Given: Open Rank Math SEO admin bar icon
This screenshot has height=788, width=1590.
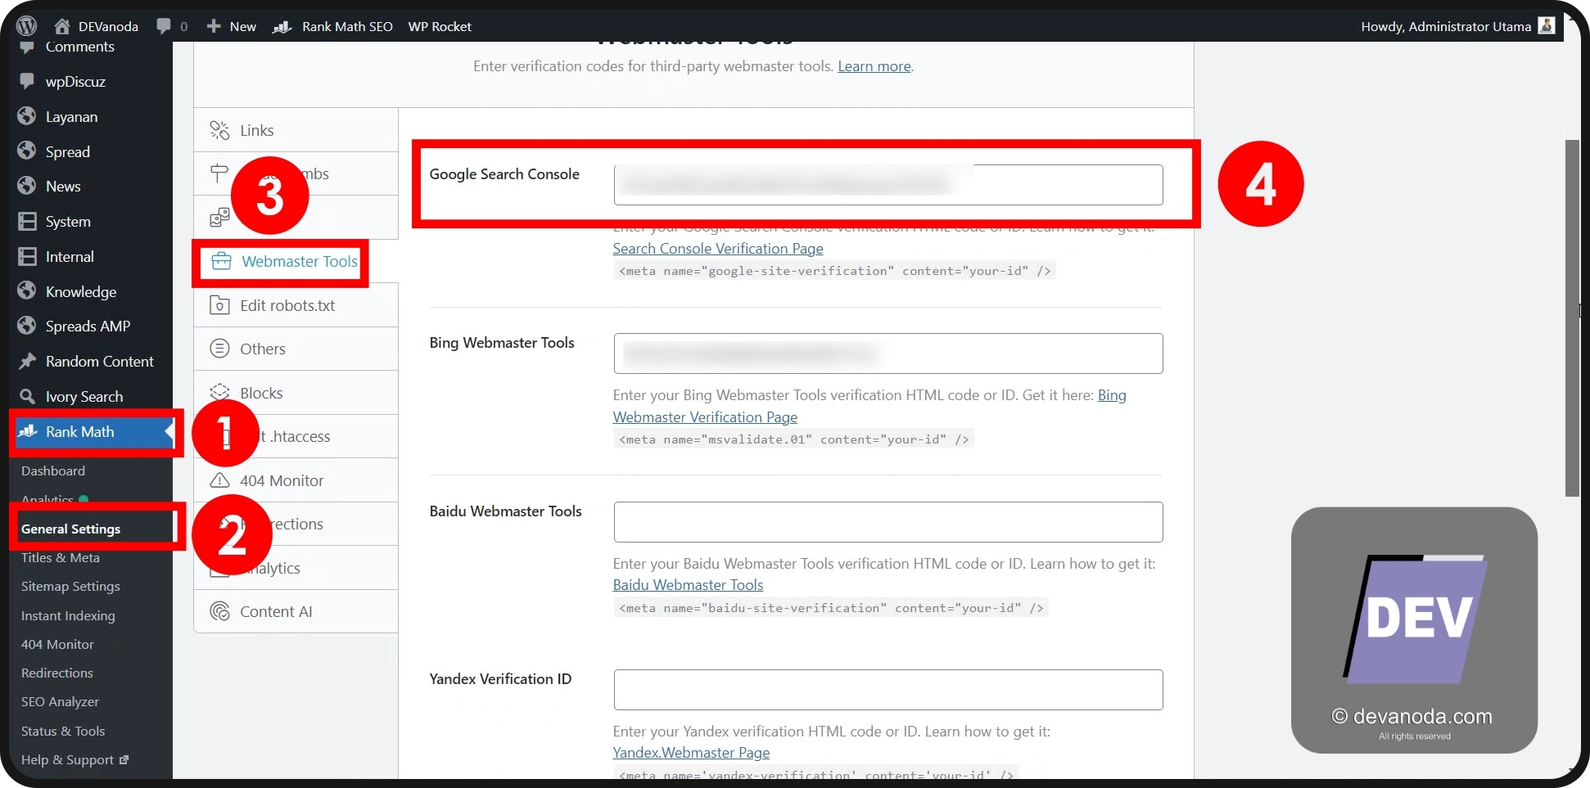Looking at the screenshot, I should point(282,27).
